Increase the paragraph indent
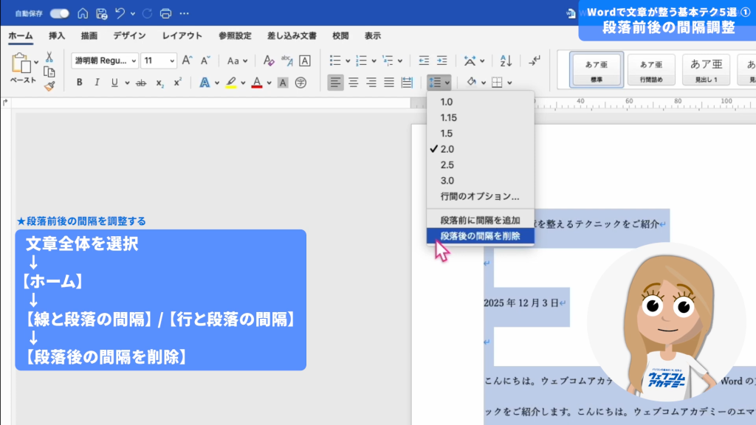The image size is (756, 425). [441, 61]
